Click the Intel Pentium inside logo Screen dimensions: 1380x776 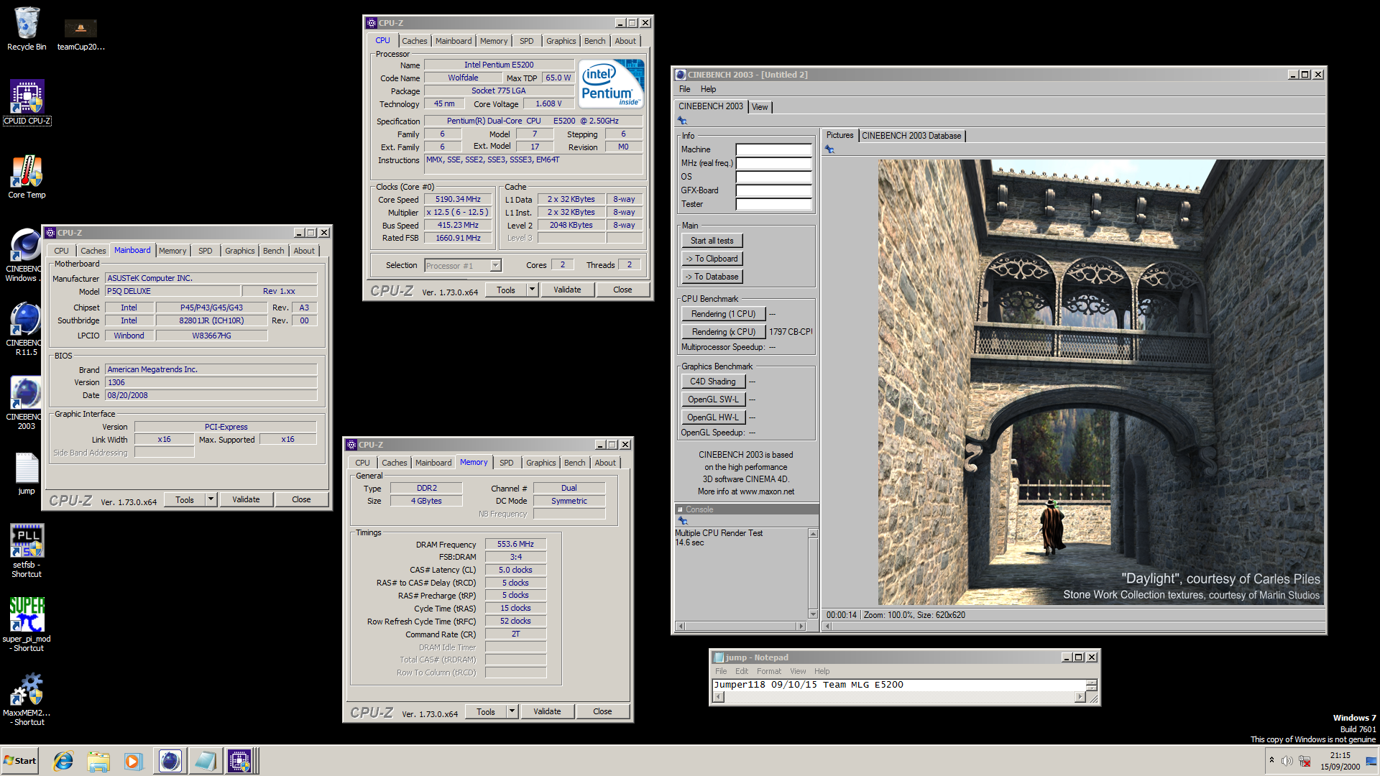(x=611, y=84)
